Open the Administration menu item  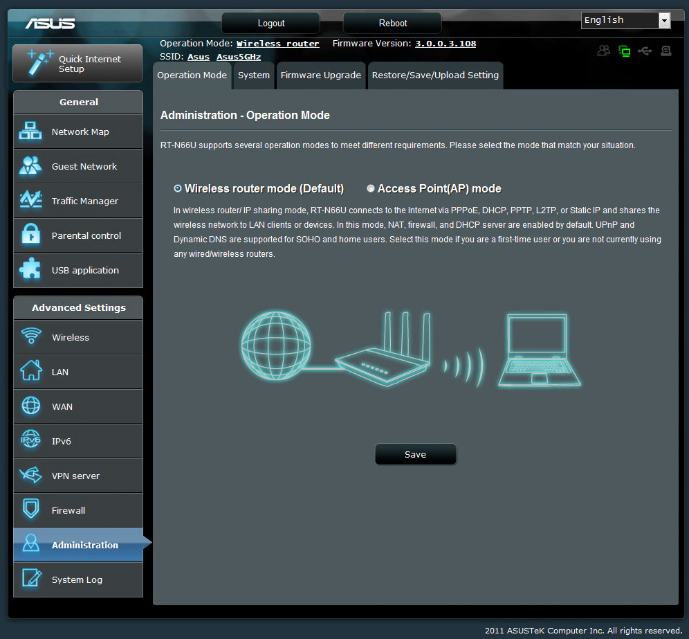pos(78,545)
